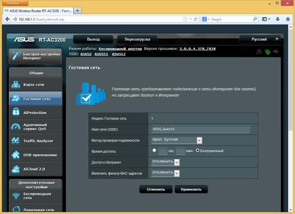295x214 pixels.
Task: Click Быстрая настройка Интернет button
Action: pos(35,56)
